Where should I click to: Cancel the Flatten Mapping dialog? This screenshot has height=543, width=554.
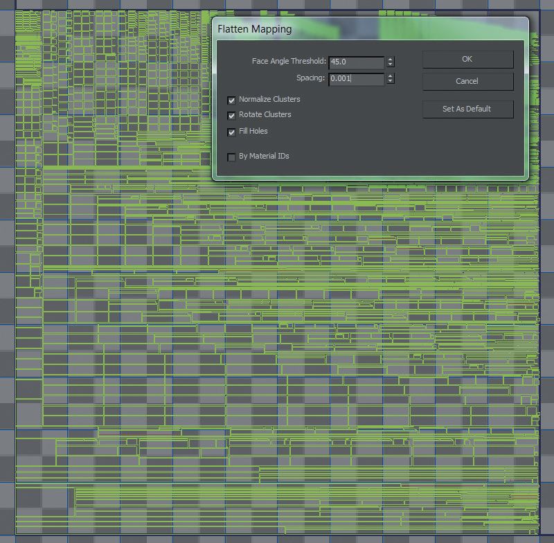468,81
